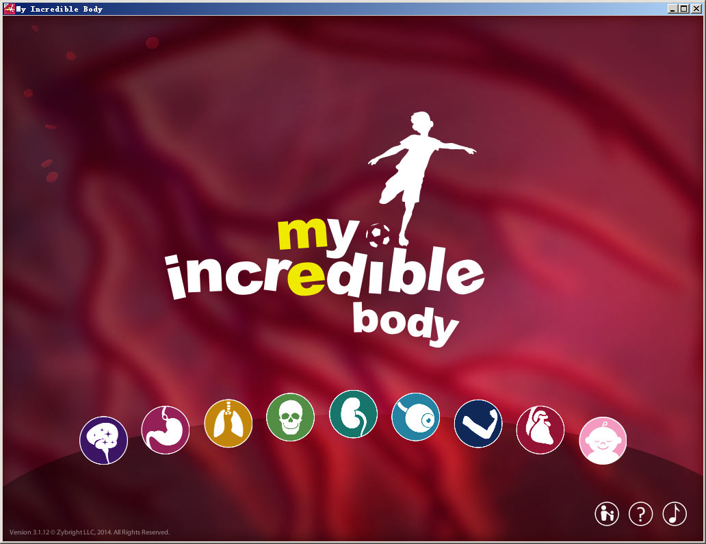Image resolution: width=706 pixels, height=544 pixels.
Task: Open the parents section icon
Action: pyautogui.click(x=607, y=514)
